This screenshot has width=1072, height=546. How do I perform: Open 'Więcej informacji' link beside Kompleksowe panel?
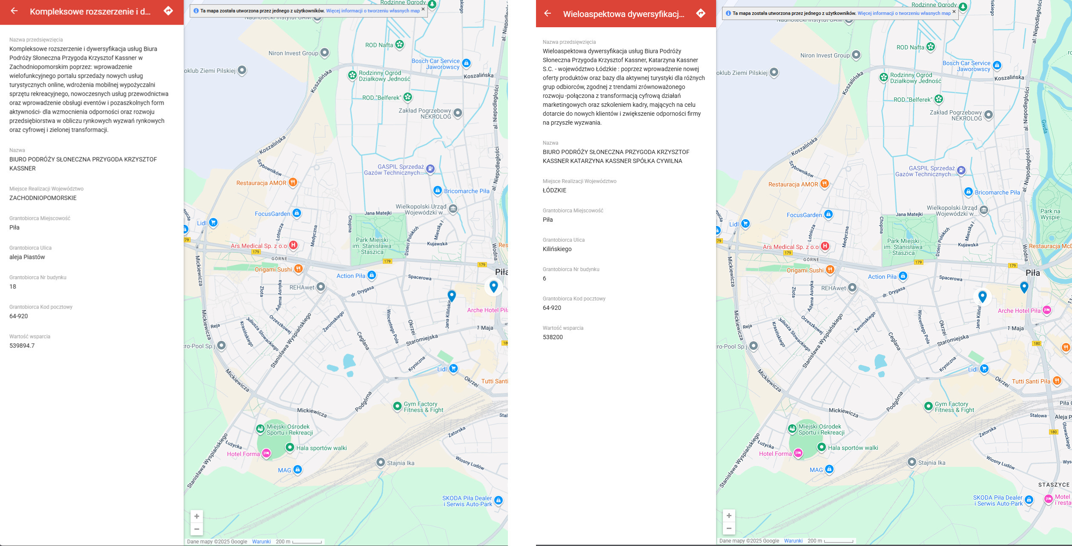tap(373, 11)
